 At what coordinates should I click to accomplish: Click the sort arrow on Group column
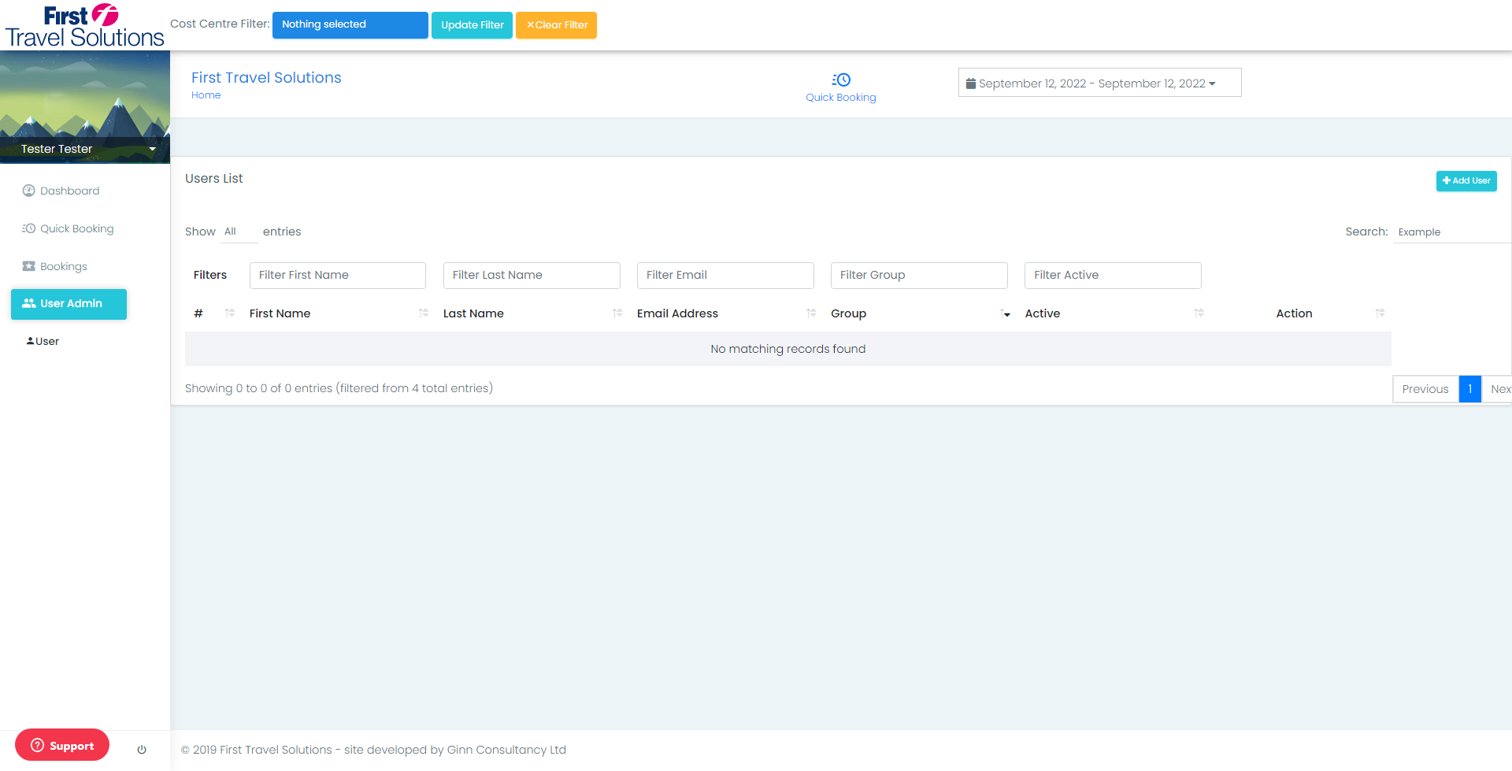[x=1006, y=313]
